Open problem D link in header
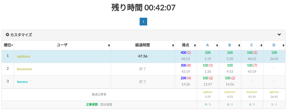Image resolution: width=286 pixels, height=110 pixels. point(274,45)
